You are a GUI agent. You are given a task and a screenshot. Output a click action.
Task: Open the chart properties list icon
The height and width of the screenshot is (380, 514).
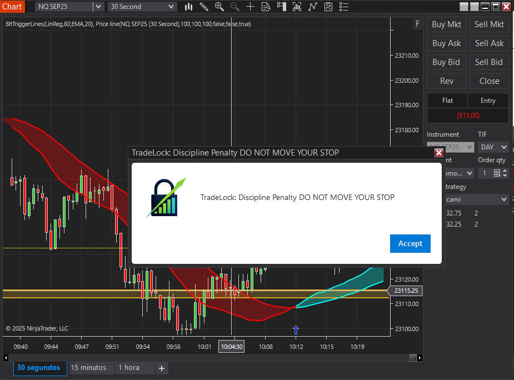(344, 7)
